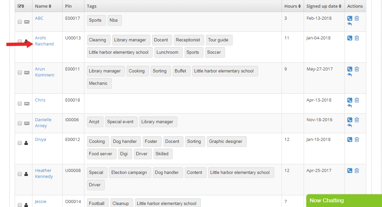
Task: Open the Now Chatting widget
Action: [344, 201]
